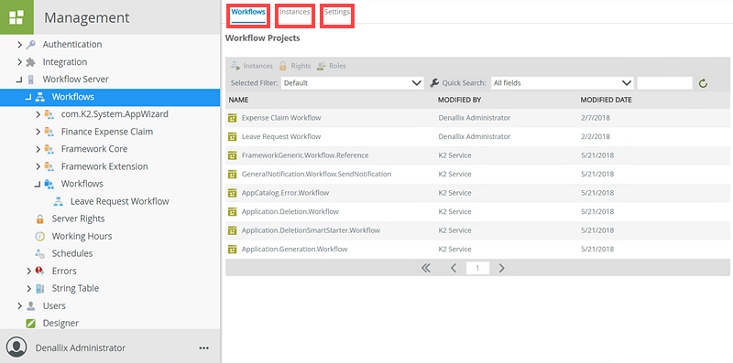Click the Schedules icon in the tree
Screen dimensions: 733x363
39,254
